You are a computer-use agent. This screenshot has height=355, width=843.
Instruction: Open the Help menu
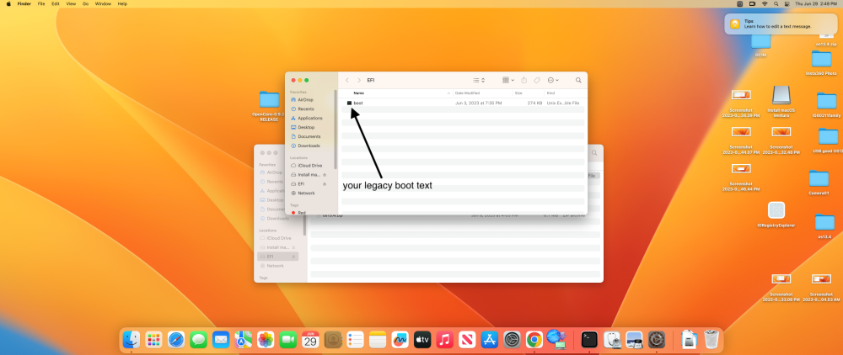[x=122, y=3]
